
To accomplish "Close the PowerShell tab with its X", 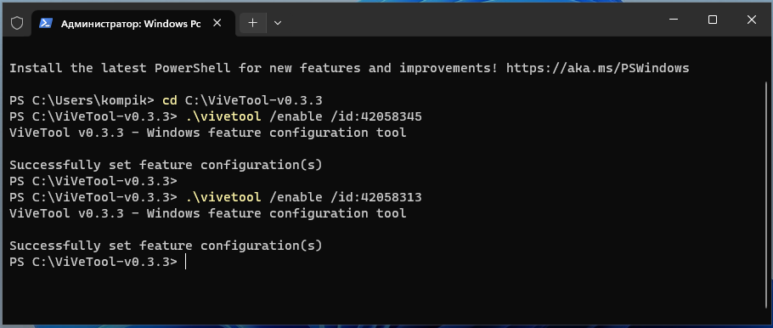I will (x=218, y=23).
